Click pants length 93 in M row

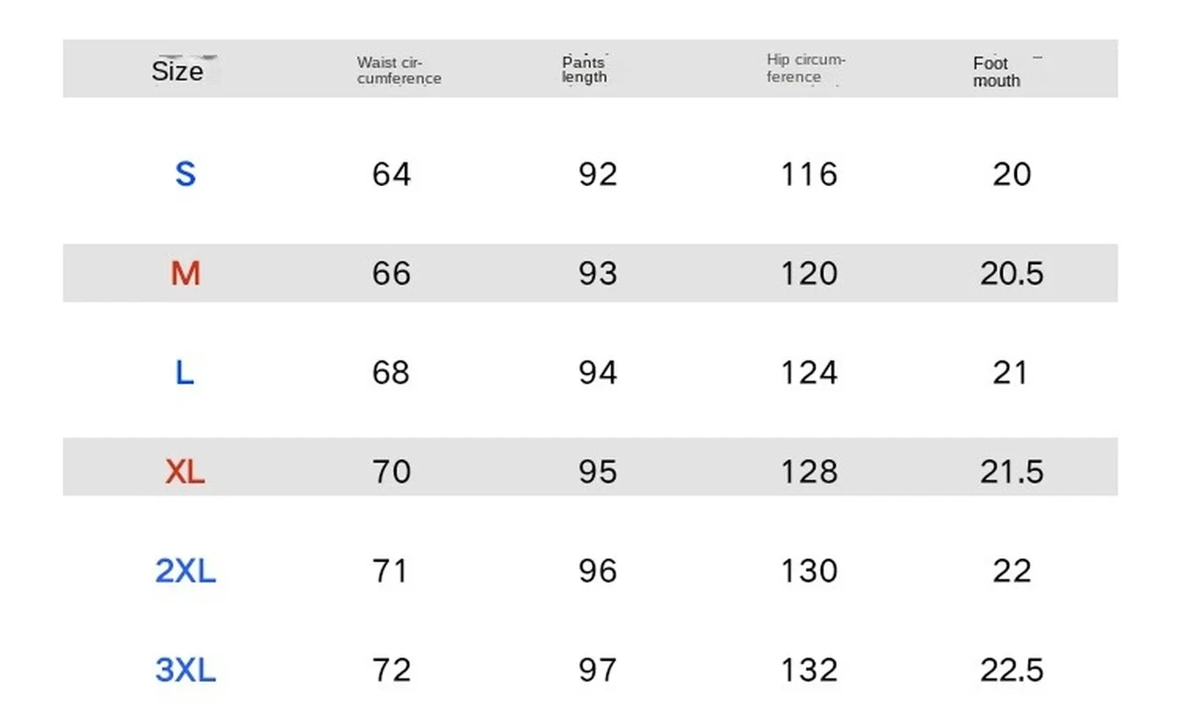tap(598, 274)
